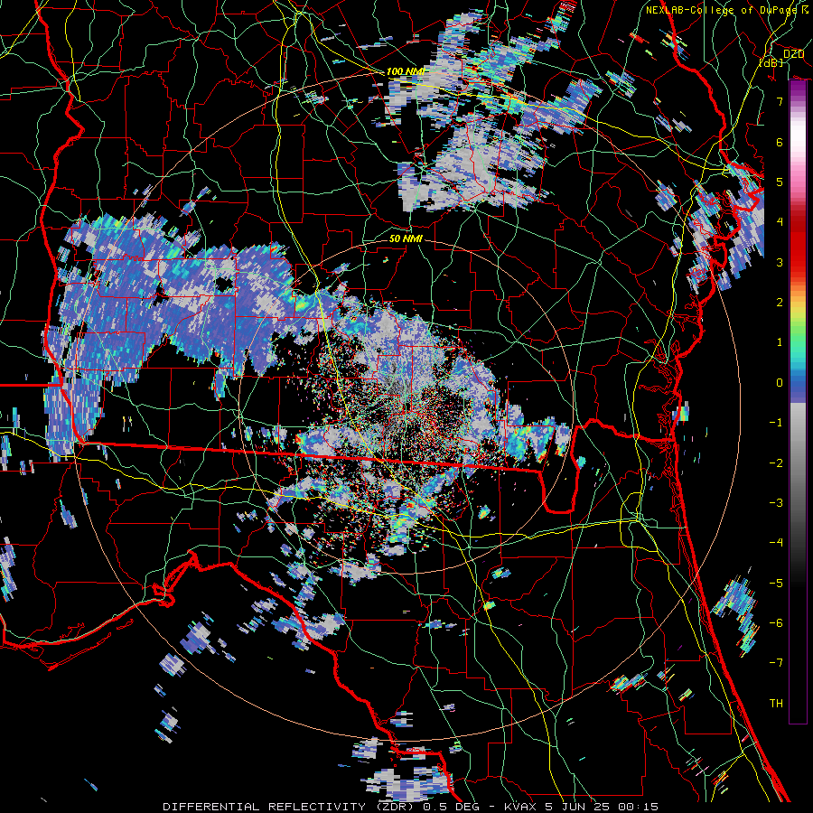Click the "50 NMI" range ring label
This screenshot has height=813, width=813.
[406, 238]
